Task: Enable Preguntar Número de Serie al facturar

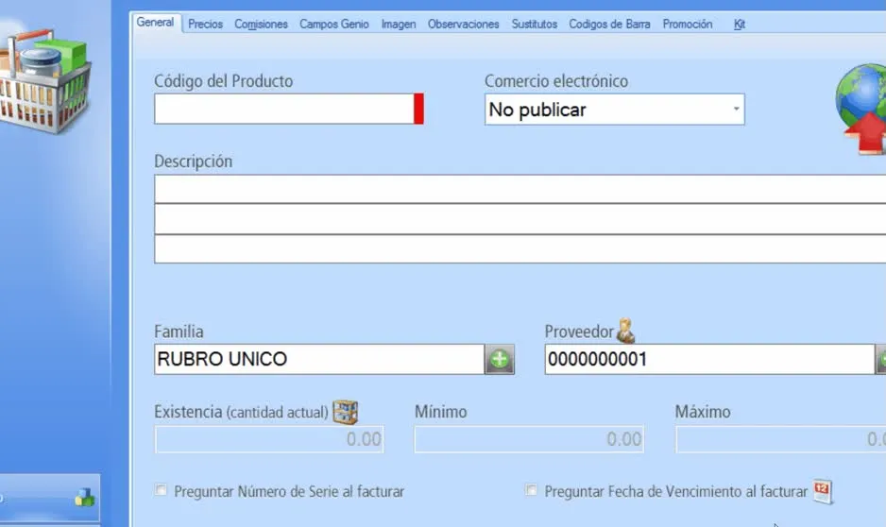Action: [161, 490]
